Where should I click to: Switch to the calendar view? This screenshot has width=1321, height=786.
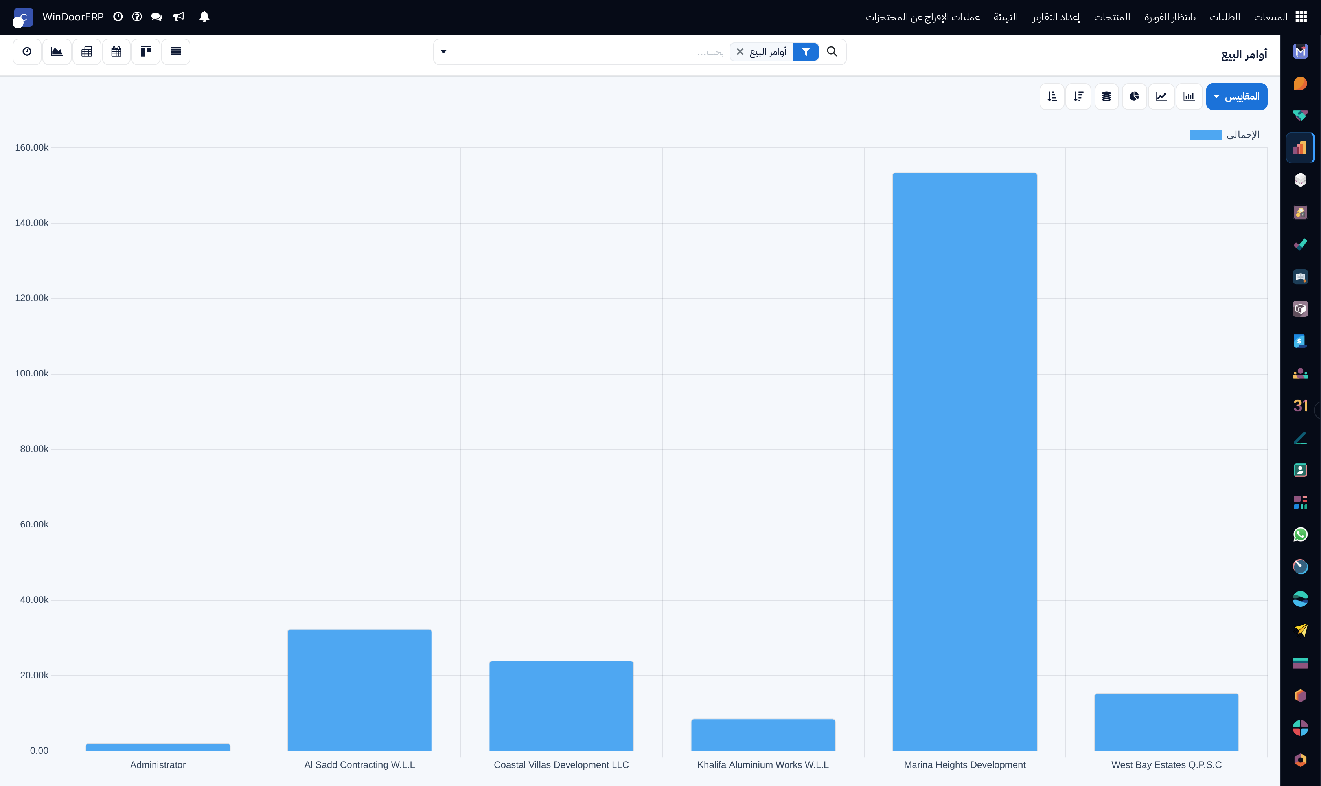click(116, 51)
